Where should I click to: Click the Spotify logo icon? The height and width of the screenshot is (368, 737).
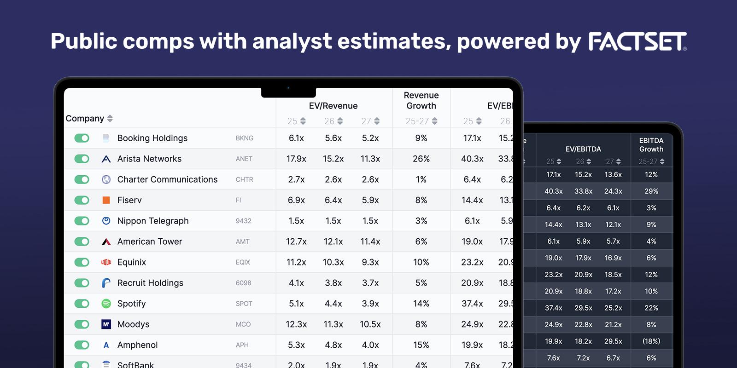(x=106, y=304)
